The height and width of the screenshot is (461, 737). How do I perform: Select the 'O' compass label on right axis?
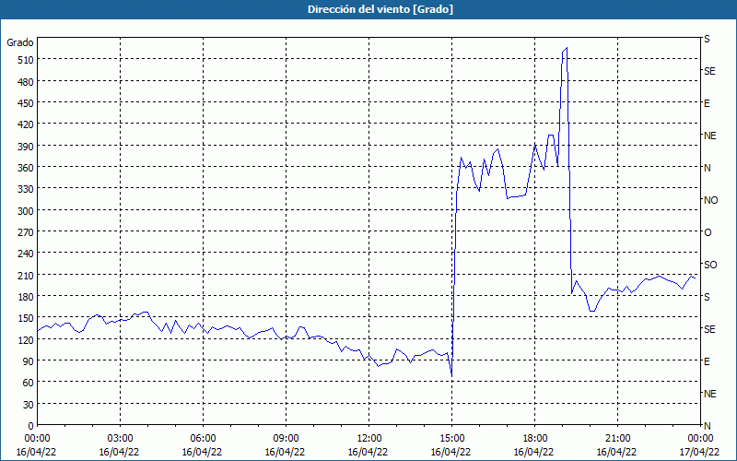point(708,233)
